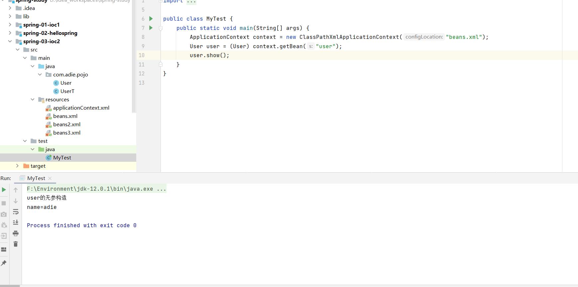Collapse the main folder
Image resolution: width=578 pixels, height=287 pixels.
click(x=25, y=58)
